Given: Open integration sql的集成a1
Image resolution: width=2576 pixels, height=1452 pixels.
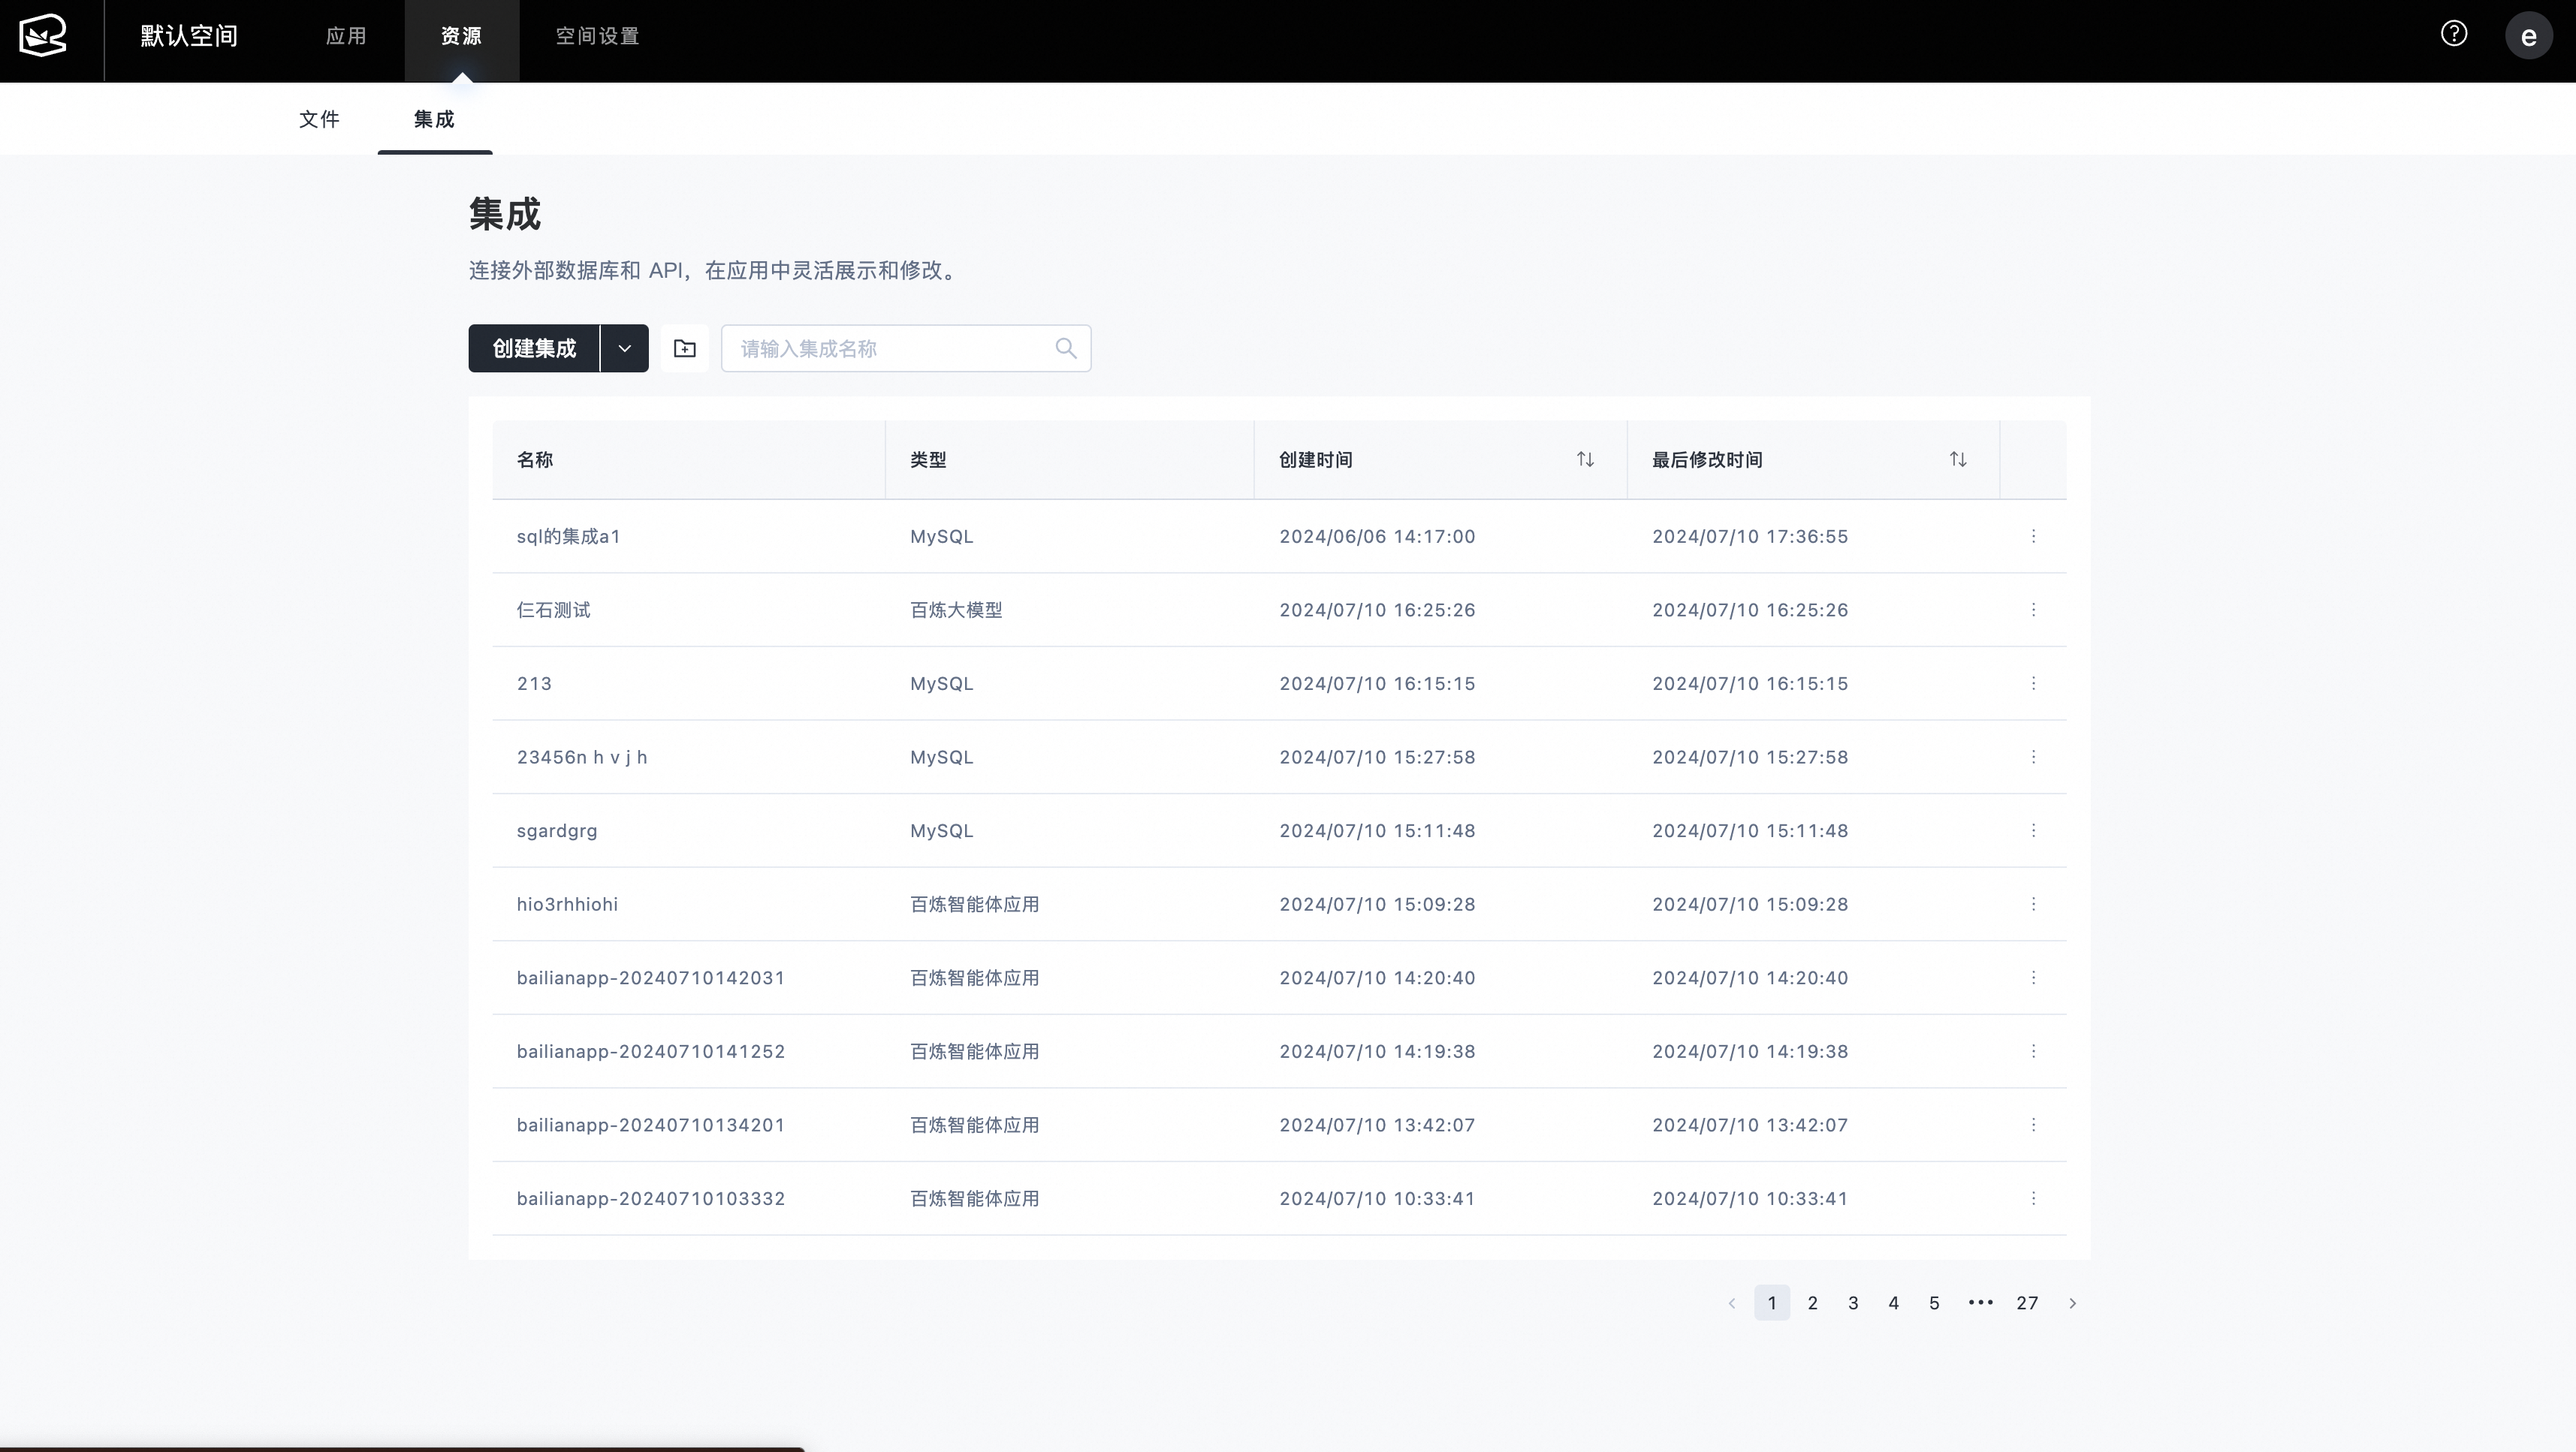Looking at the screenshot, I should [568, 536].
